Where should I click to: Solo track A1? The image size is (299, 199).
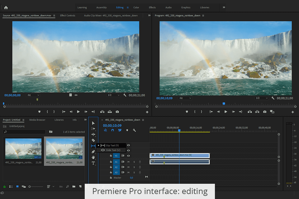pyautogui.click(x=134, y=162)
